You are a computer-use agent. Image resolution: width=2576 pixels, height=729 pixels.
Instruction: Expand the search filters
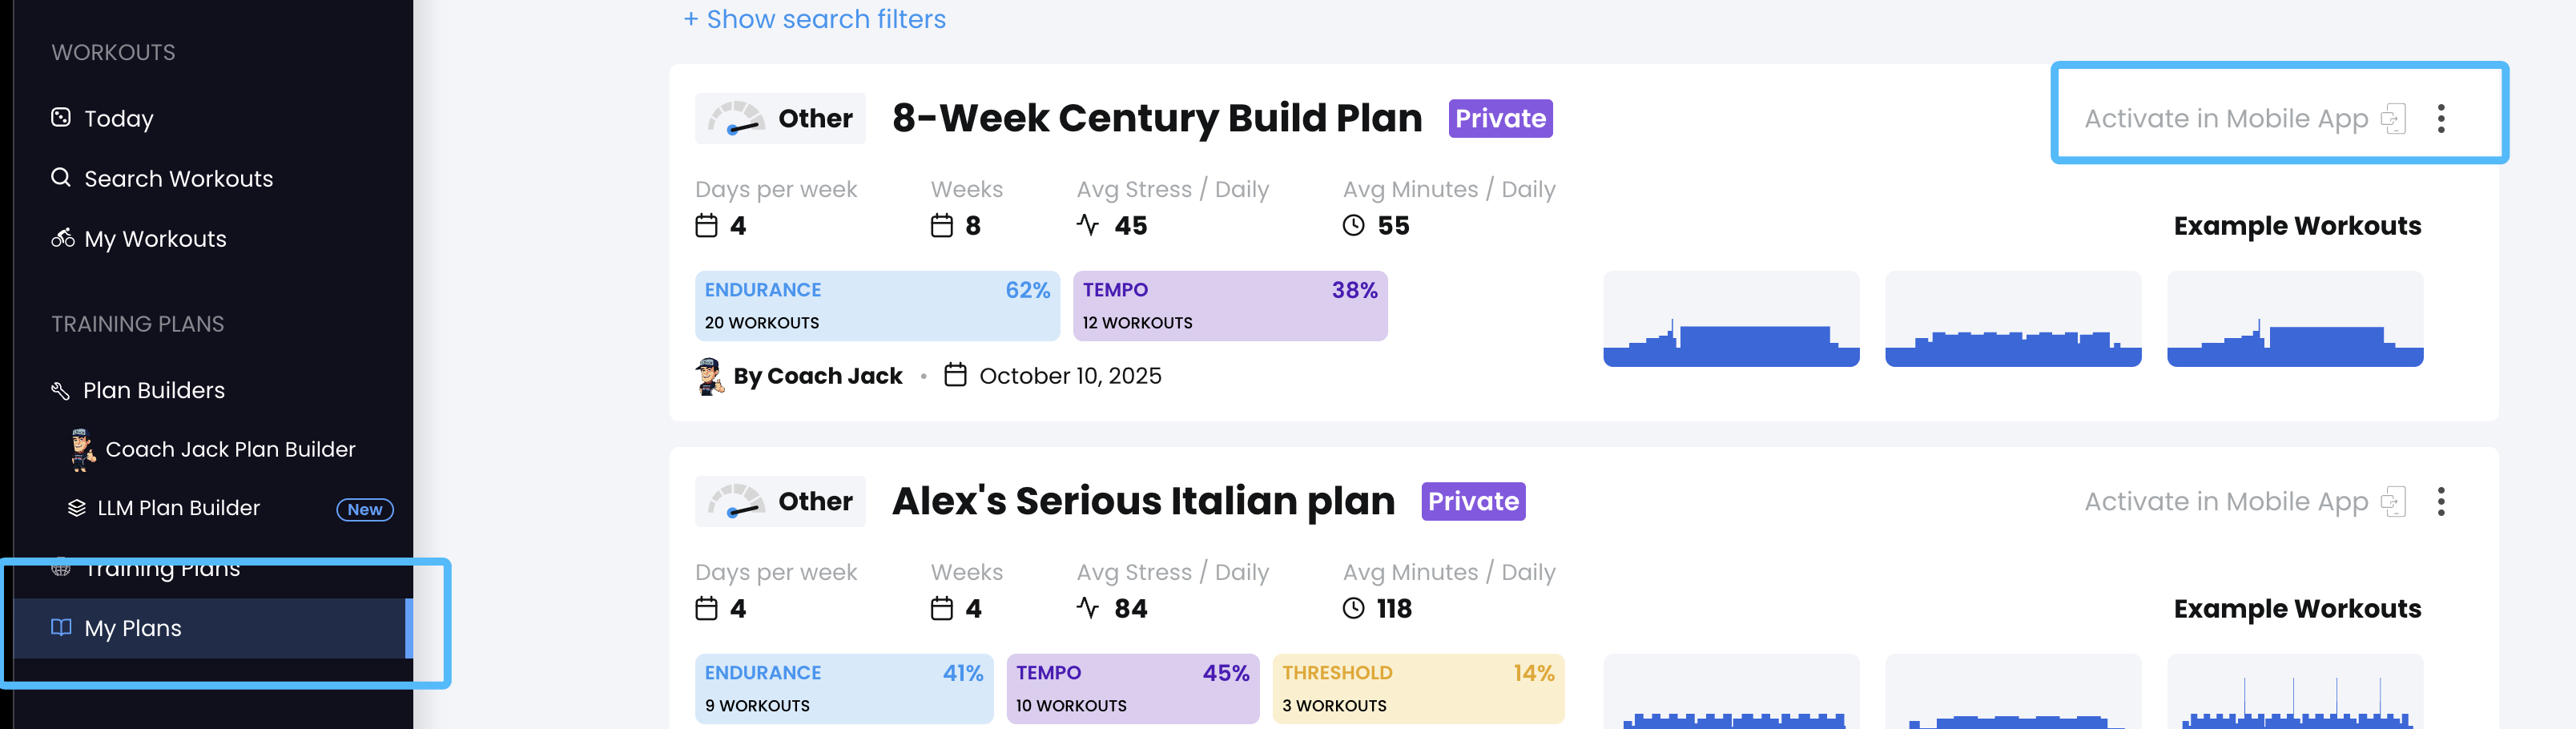(814, 19)
